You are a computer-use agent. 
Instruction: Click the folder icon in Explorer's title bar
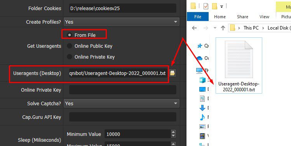pos(193,6)
